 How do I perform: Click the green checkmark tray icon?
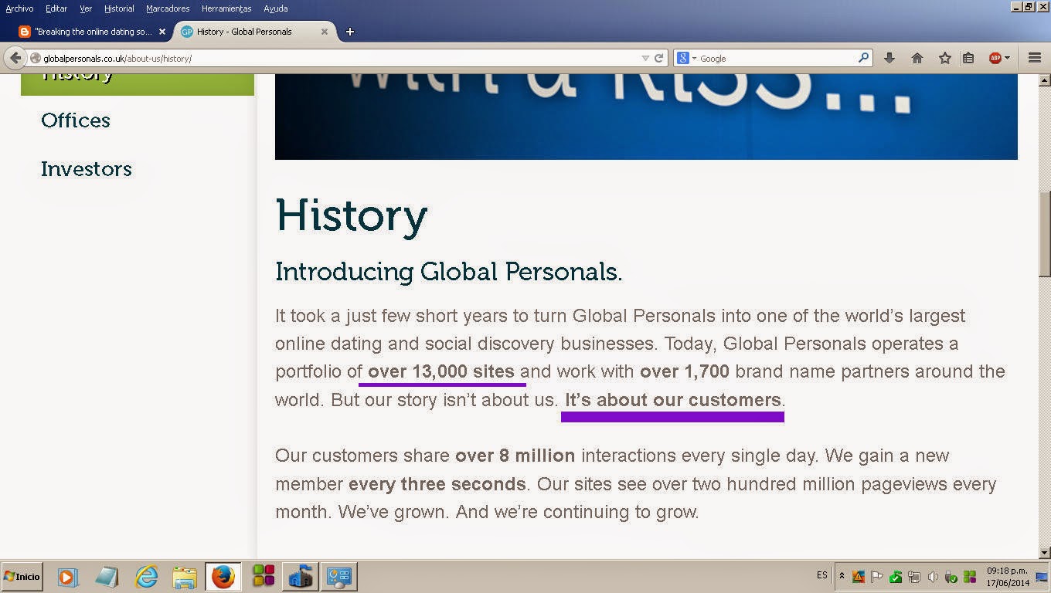896,577
